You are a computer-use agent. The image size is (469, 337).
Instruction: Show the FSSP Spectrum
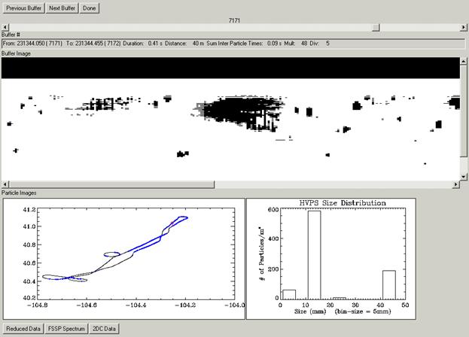[66, 329]
